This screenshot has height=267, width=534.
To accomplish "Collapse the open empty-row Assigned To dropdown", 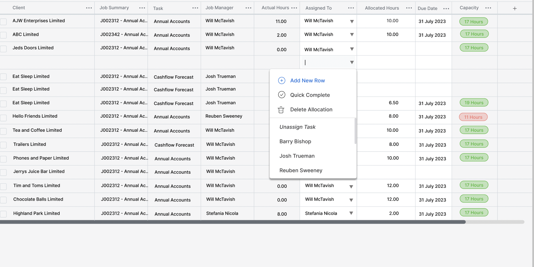I will 352,62.
